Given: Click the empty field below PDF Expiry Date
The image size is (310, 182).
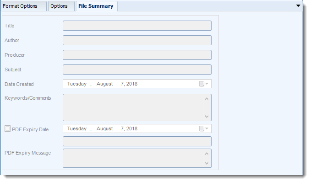Looking at the screenshot, I should [137, 141].
